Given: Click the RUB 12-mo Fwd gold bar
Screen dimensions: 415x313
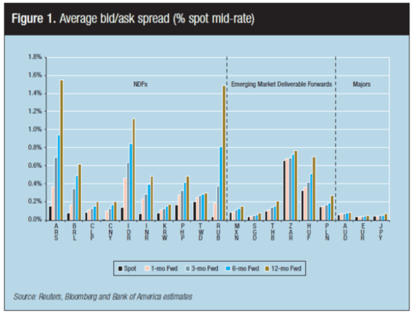Looking at the screenshot, I should pyautogui.click(x=224, y=153).
